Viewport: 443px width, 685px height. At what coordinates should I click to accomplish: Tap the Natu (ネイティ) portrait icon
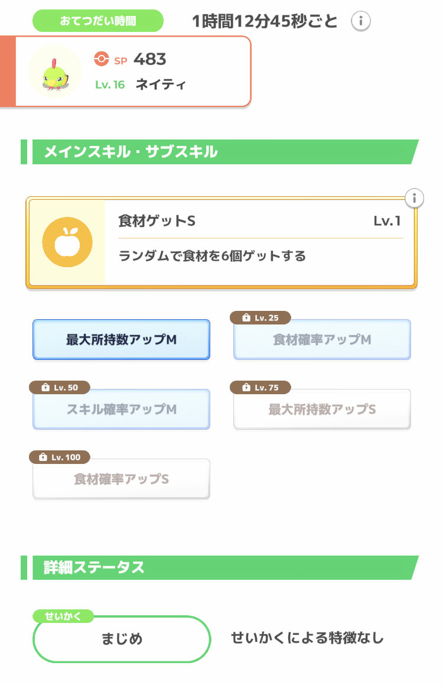click(54, 72)
